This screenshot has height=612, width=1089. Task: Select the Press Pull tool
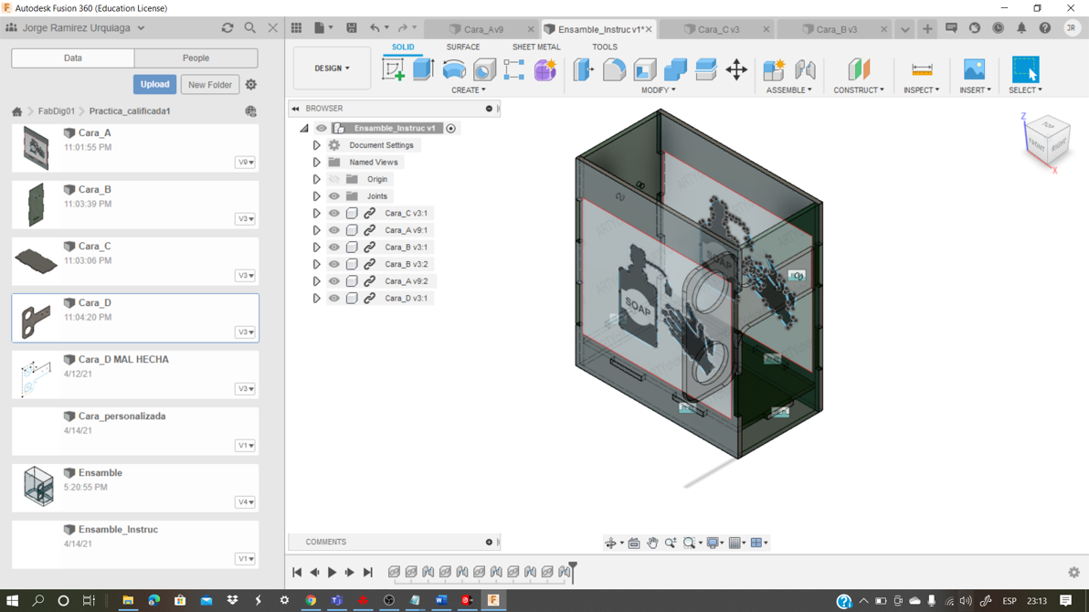pyautogui.click(x=584, y=69)
